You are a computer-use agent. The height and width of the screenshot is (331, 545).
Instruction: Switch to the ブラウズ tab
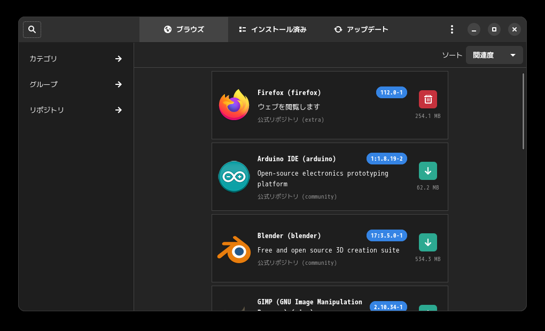coord(184,29)
